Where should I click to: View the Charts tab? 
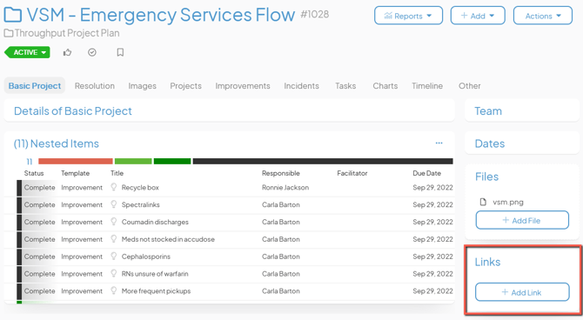pos(385,86)
